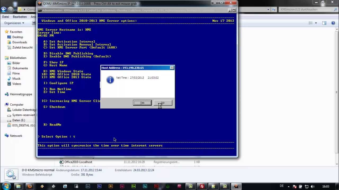Viewport: 339px width, 190px height.
Task: Open Musik library
Action: pos(16,79)
